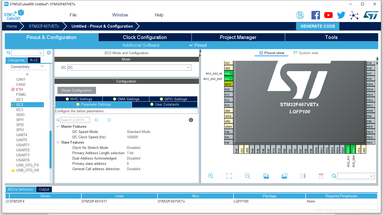Open the File menu
The image size is (383, 215).
pos(73,15)
